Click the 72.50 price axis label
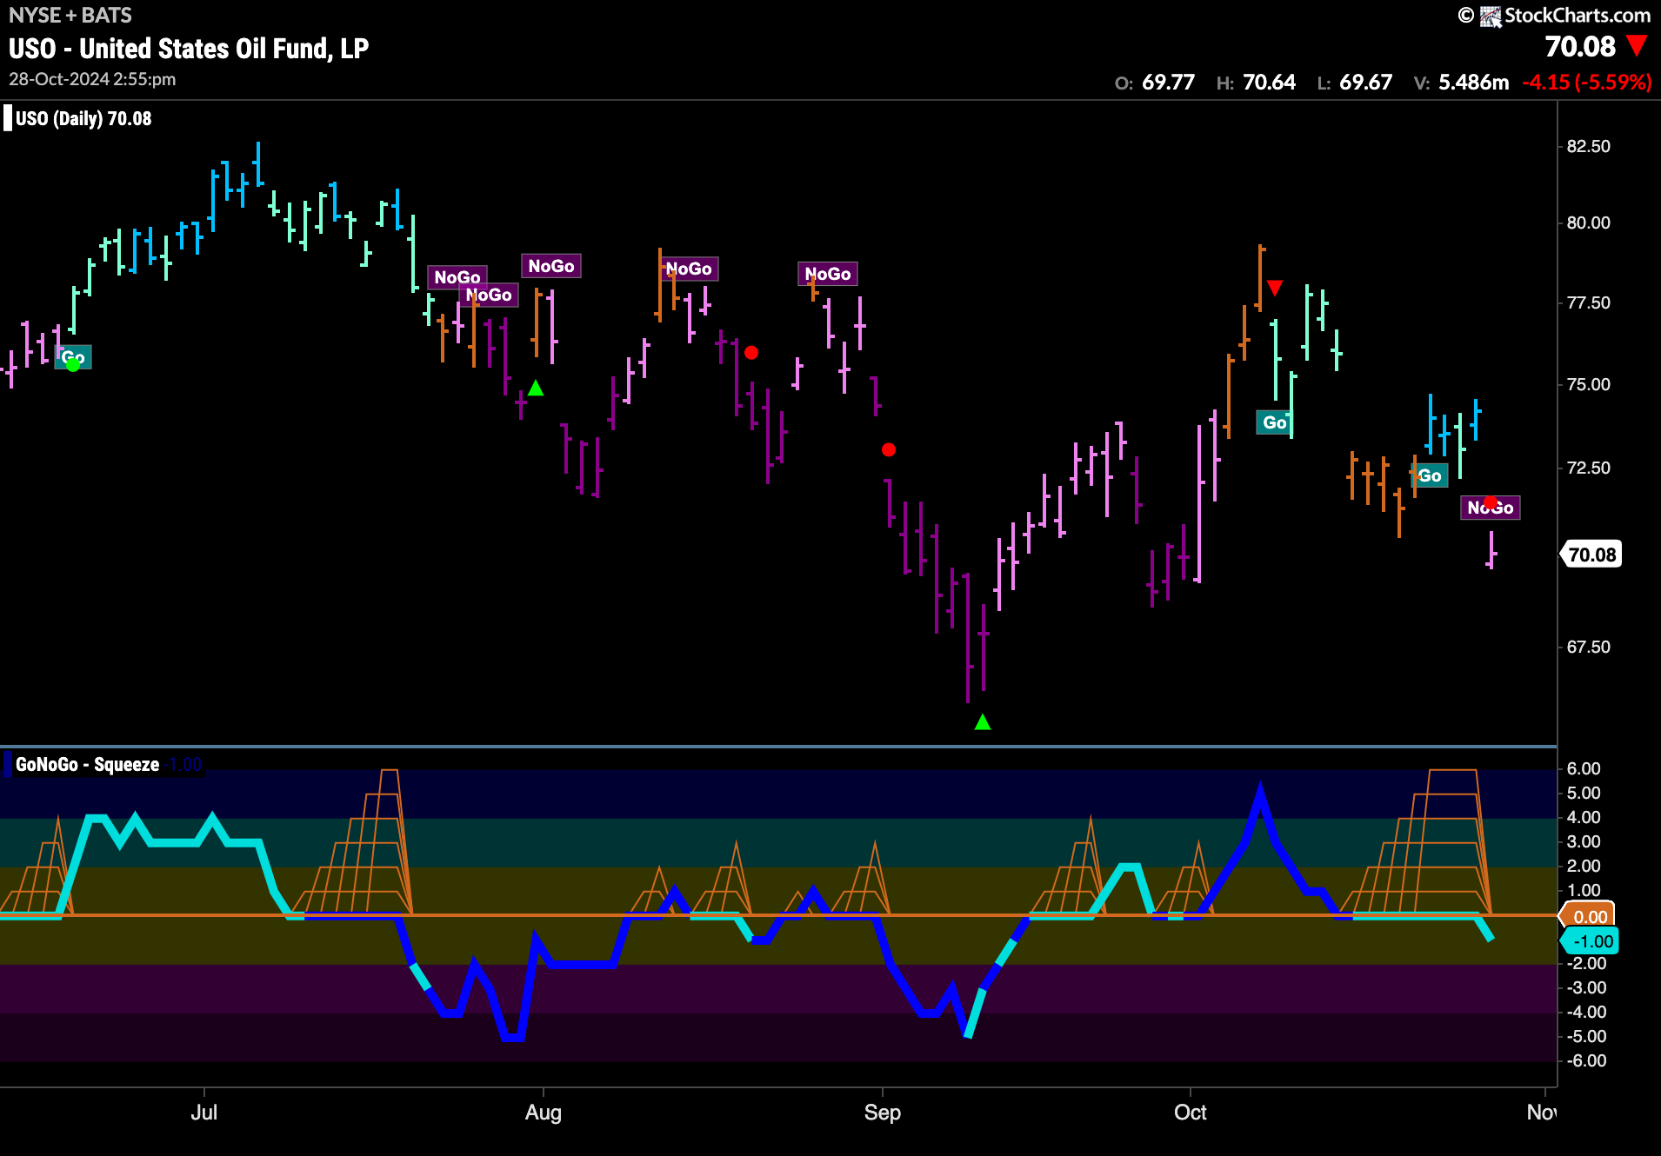 tap(1588, 468)
